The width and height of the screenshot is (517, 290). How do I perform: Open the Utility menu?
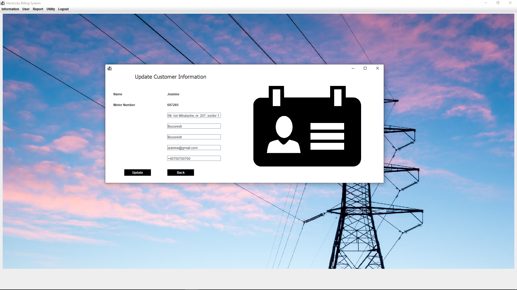(x=51, y=9)
